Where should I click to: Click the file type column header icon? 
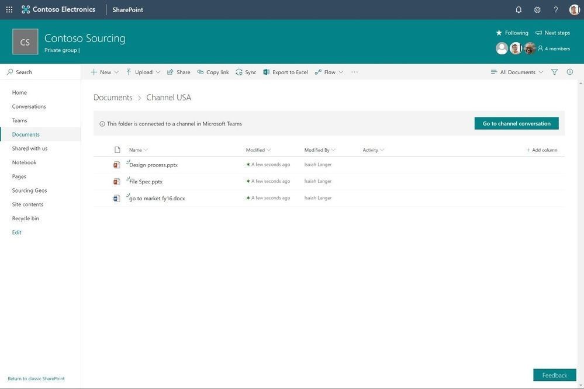[118, 150]
